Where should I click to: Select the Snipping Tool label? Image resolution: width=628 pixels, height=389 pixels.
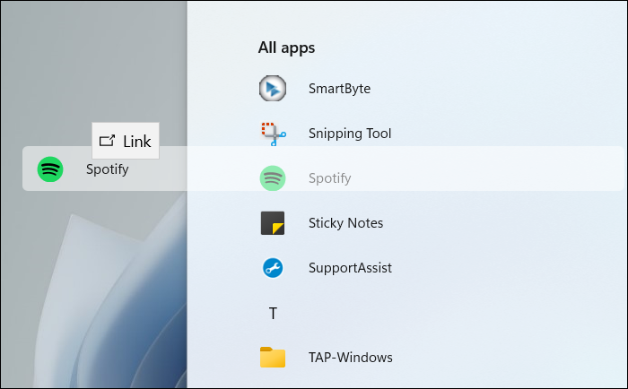tap(350, 134)
